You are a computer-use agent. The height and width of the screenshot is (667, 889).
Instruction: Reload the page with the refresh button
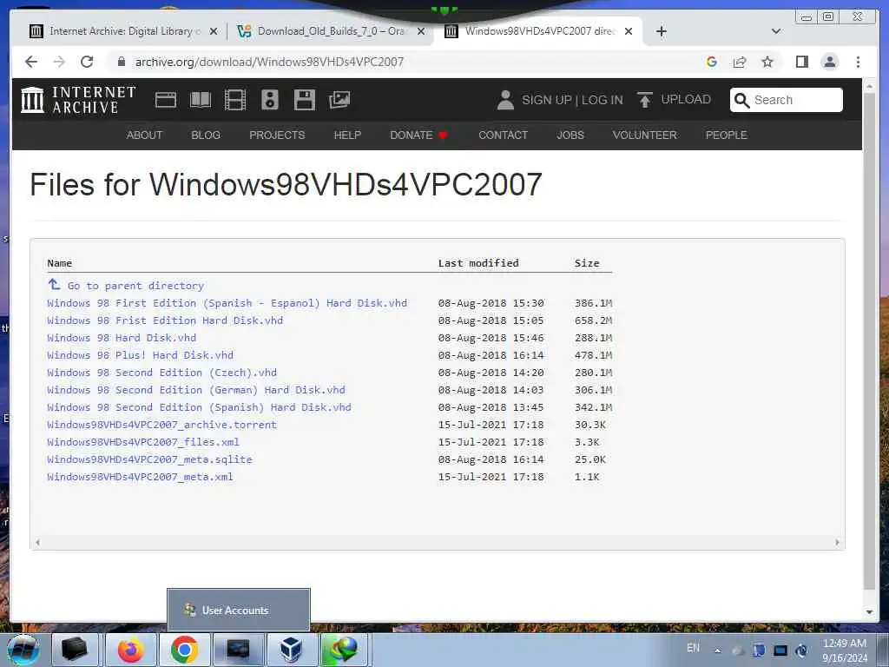pos(87,62)
